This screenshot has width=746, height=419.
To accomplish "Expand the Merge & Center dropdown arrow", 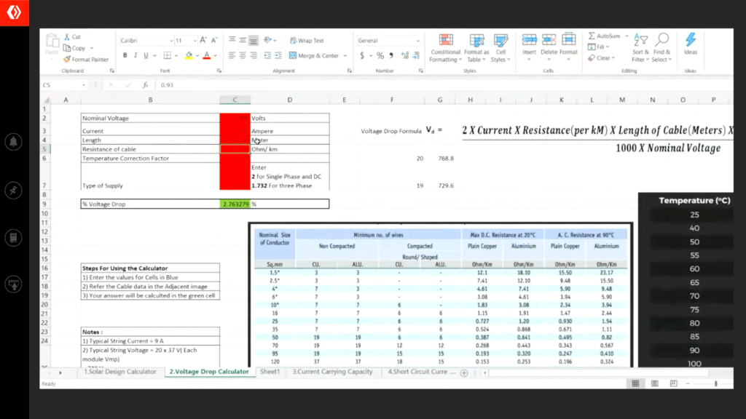I will [x=344, y=56].
